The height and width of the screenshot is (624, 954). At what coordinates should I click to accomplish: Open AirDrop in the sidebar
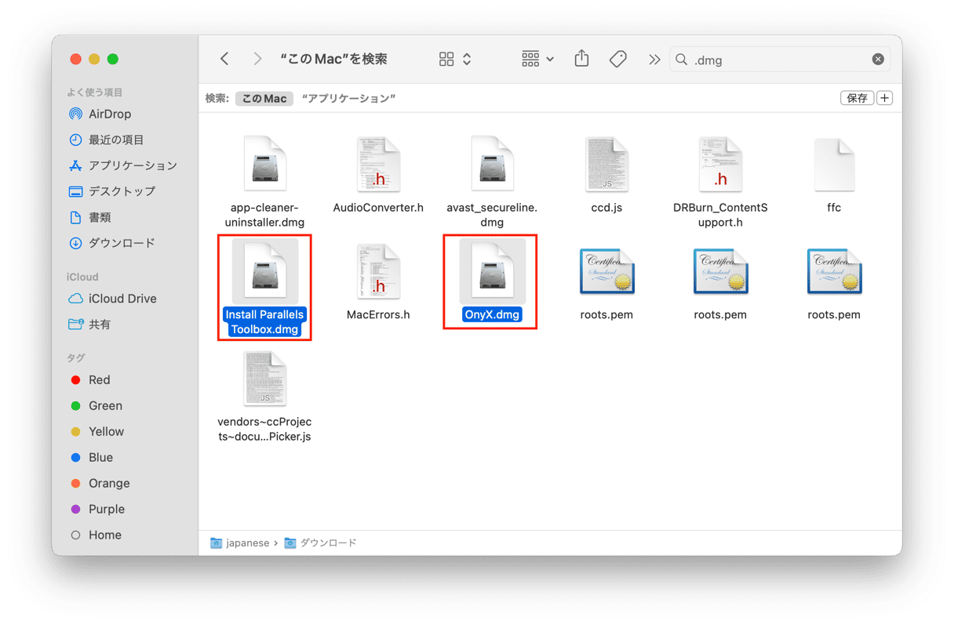click(109, 114)
